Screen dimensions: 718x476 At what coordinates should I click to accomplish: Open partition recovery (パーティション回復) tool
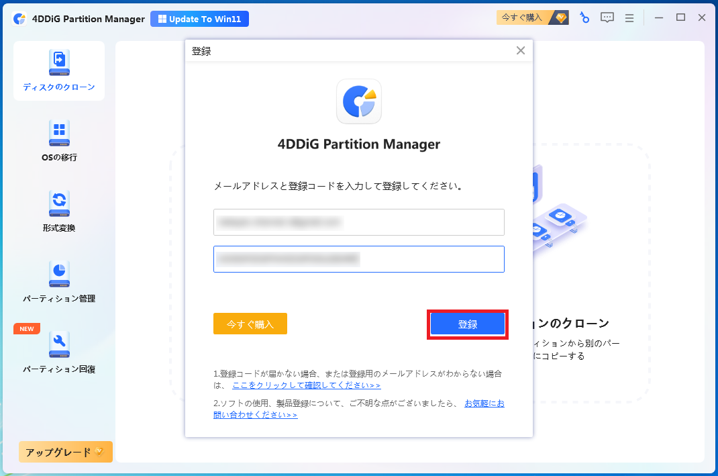[59, 352]
